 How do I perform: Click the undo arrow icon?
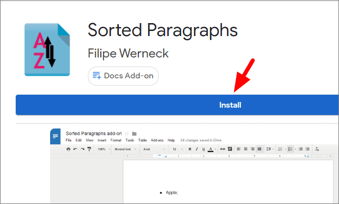pos(75,149)
